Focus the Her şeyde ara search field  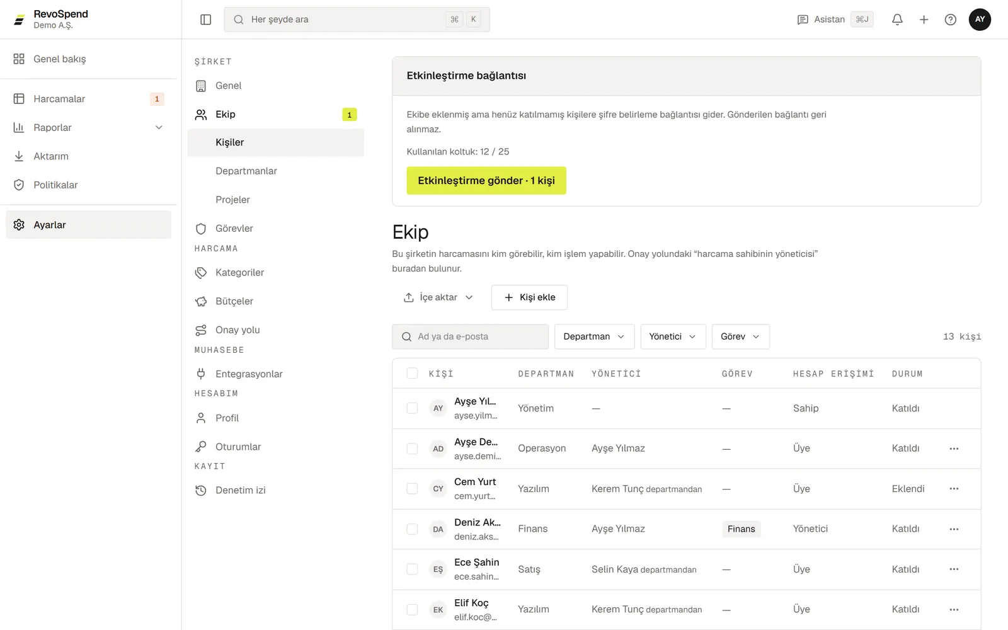click(x=357, y=20)
